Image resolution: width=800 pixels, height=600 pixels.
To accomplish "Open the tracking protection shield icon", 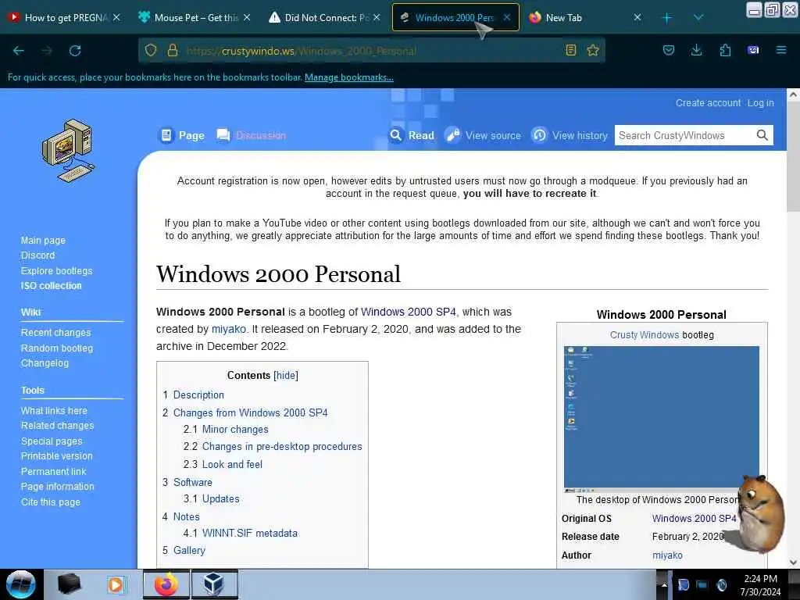I will coord(151,50).
